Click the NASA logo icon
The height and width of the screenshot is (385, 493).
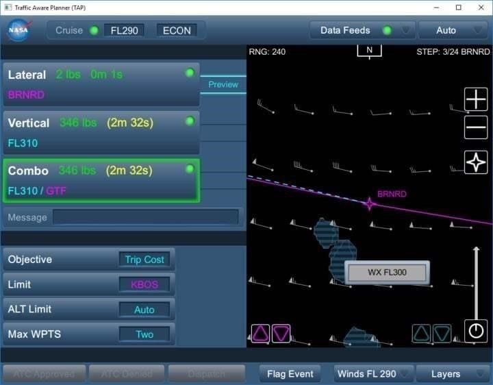point(19,30)
